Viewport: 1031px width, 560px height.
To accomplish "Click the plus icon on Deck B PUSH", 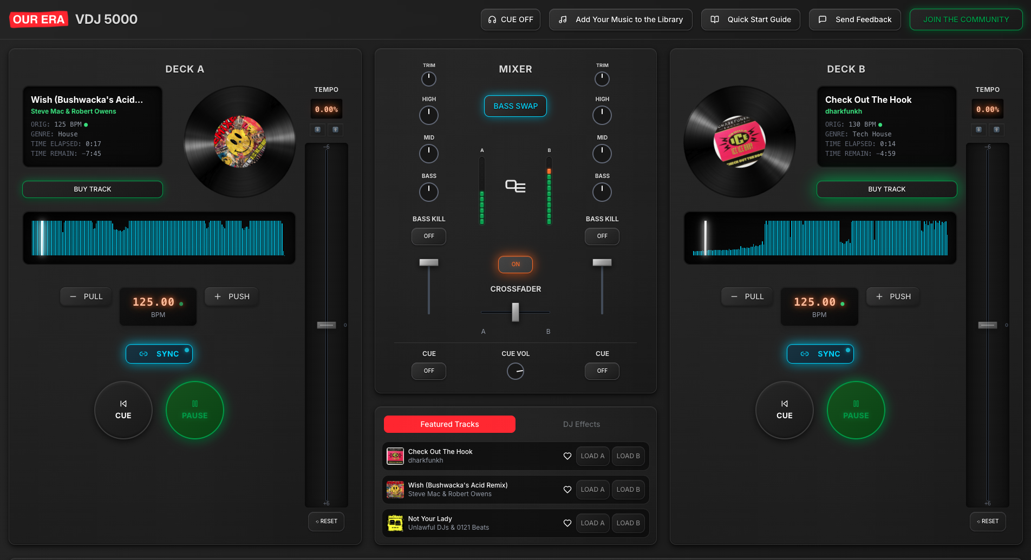I will pos(879,296).
